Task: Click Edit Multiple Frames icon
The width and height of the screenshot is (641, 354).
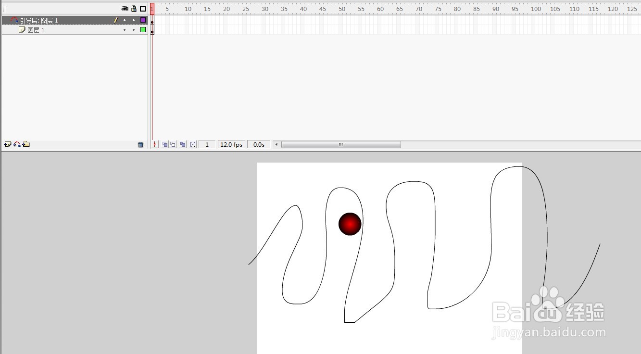Action: (x=183, y=144)
